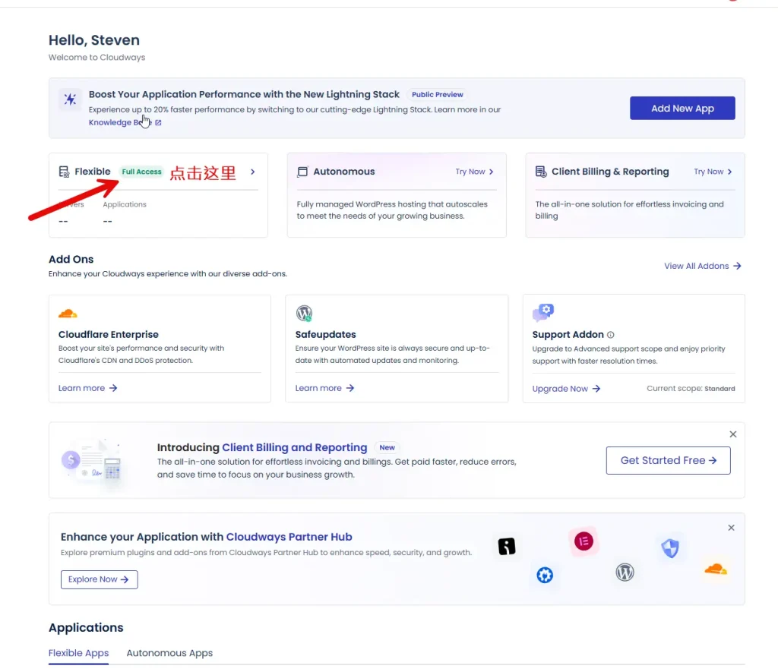Screen dimensions: 778x672
Task: Click the Add New App button
Action: (x=682, y=108)
